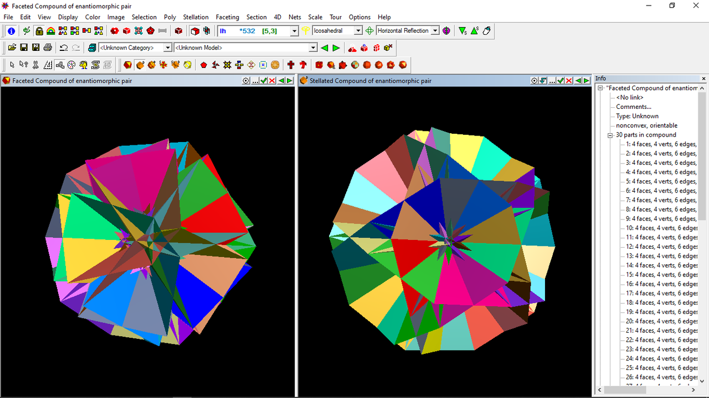Open the Icosahedral dropdown
Screen dimensions: 709x398
tap(358, 31)
